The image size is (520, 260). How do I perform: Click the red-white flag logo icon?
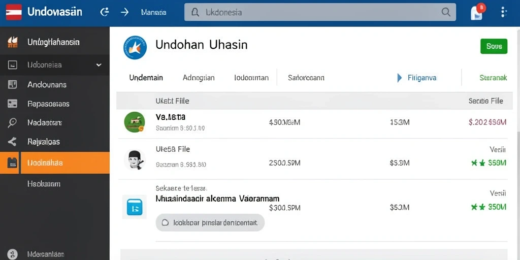tap(14, 12)
